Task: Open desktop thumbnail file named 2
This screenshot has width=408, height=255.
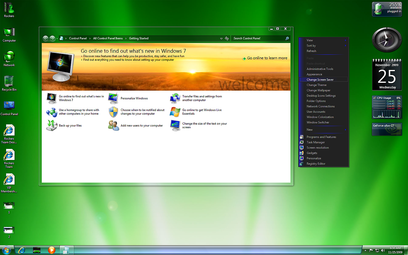Action: (x=9, y=232)
